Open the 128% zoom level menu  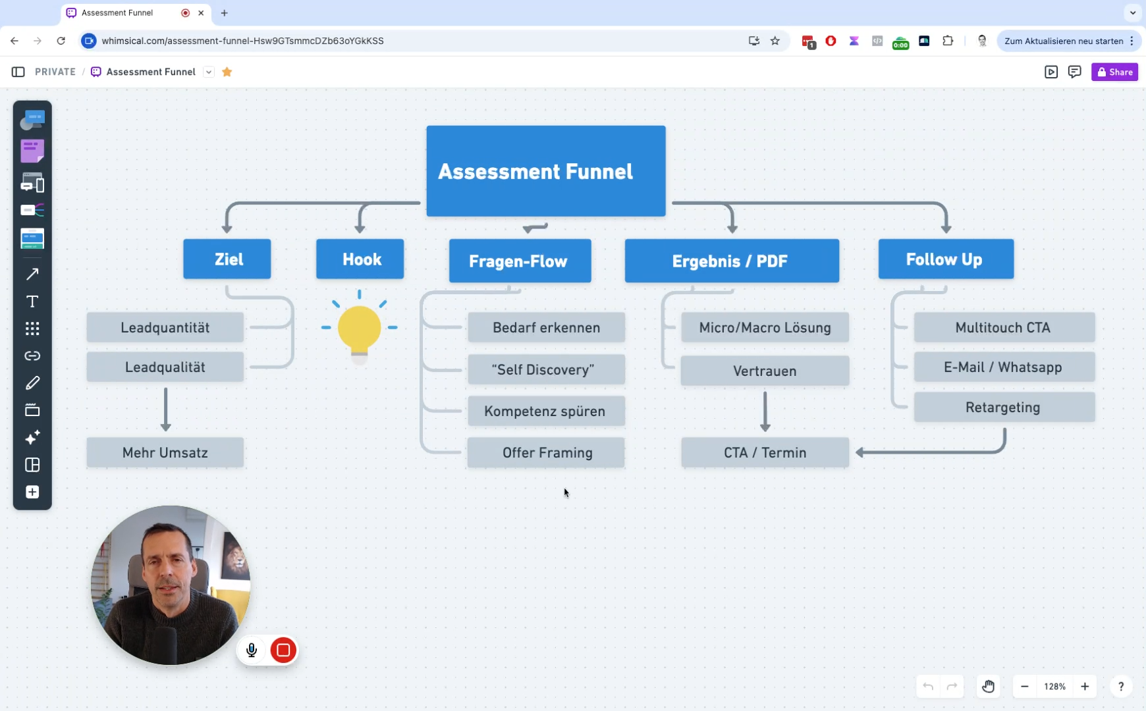pyautogui.click(x=1054, y=687)
